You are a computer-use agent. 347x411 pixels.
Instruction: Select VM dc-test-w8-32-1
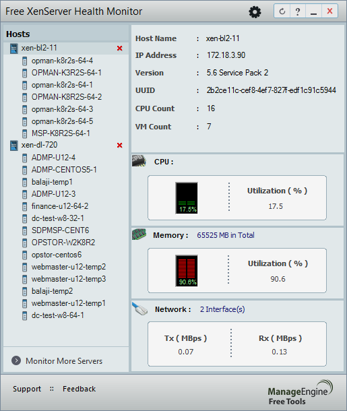[x=58, y=218]
